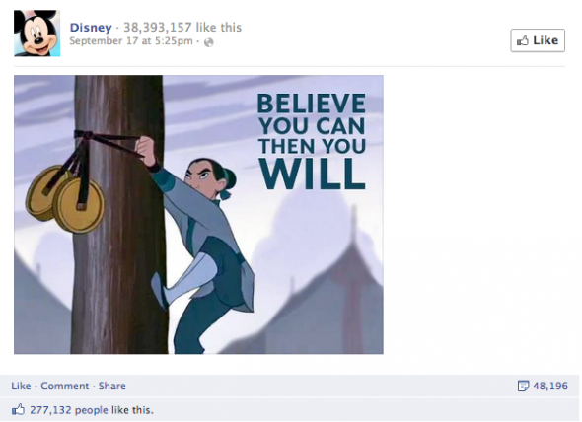Open the Disney page name link
The image size is (582, 422).
click(91, 27)
